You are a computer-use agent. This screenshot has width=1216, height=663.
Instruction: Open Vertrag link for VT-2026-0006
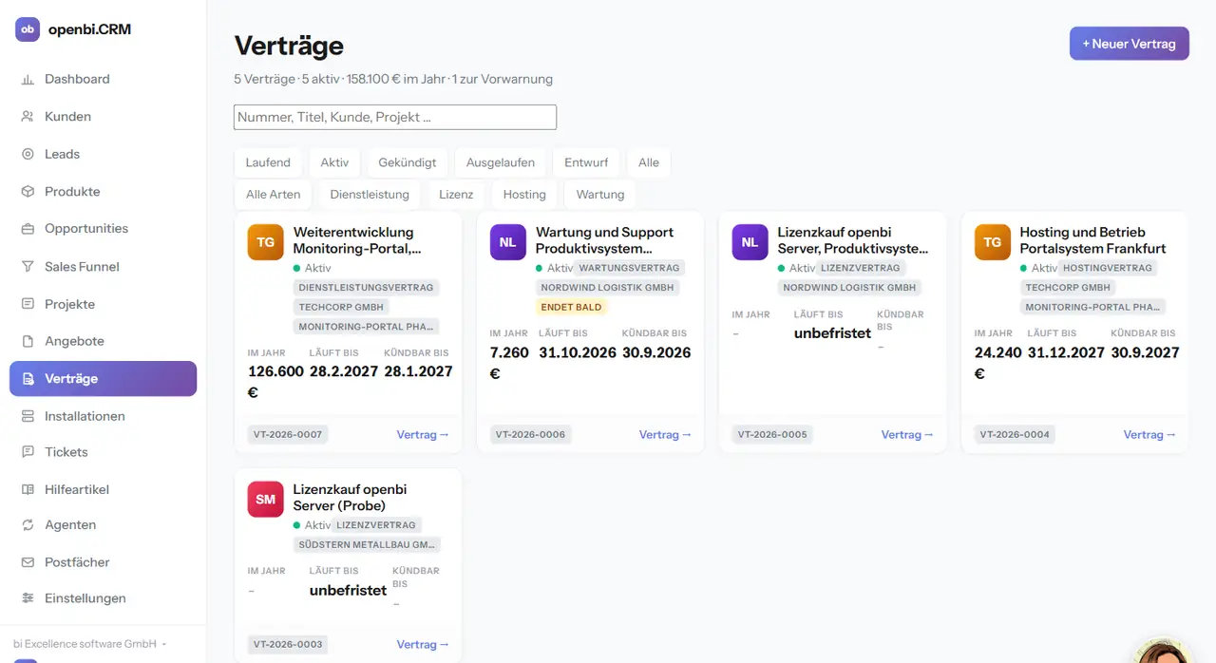point(665,435)
